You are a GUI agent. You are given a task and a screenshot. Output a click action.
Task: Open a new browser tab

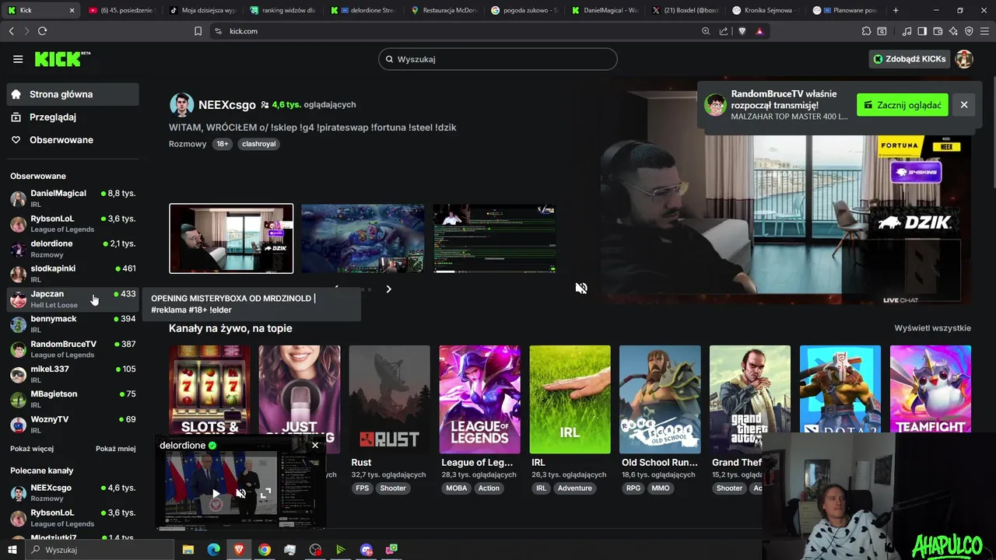896,10
